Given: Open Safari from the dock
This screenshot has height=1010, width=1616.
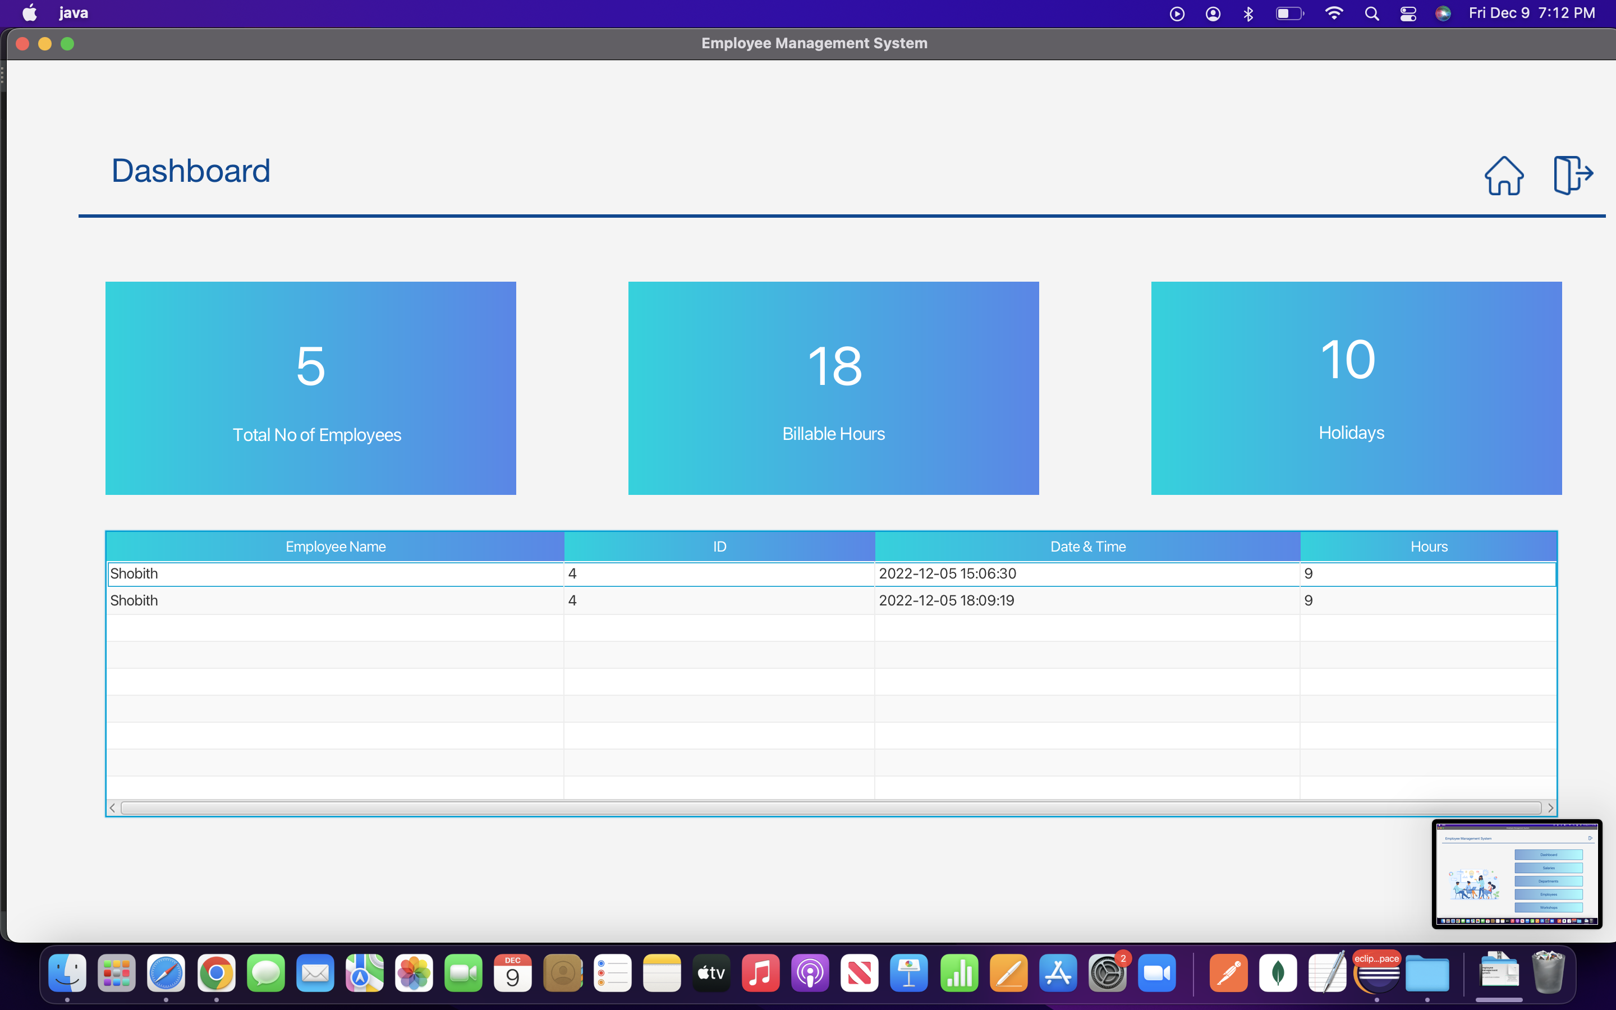Looking at the screenshot, I should click(x=166, y=974).
